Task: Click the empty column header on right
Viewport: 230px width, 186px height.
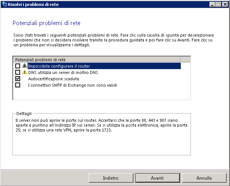Action: pos(186,59)
